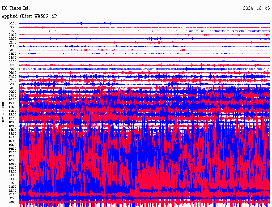Click the 22:00 time label
Image resolution: width=272 pixels, height=207 pixels.
(x=12, y=190)
